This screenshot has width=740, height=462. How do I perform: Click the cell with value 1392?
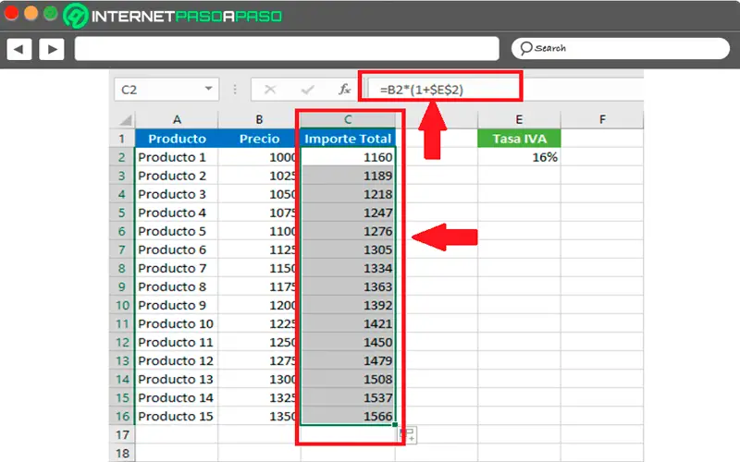point(348,305)
